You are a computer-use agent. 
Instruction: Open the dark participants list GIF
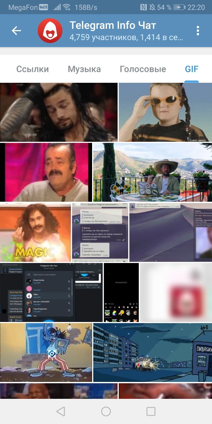tap(51, 292)
